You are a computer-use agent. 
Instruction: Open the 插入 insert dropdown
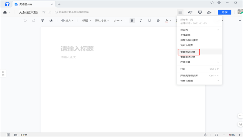tap(67, 20)
